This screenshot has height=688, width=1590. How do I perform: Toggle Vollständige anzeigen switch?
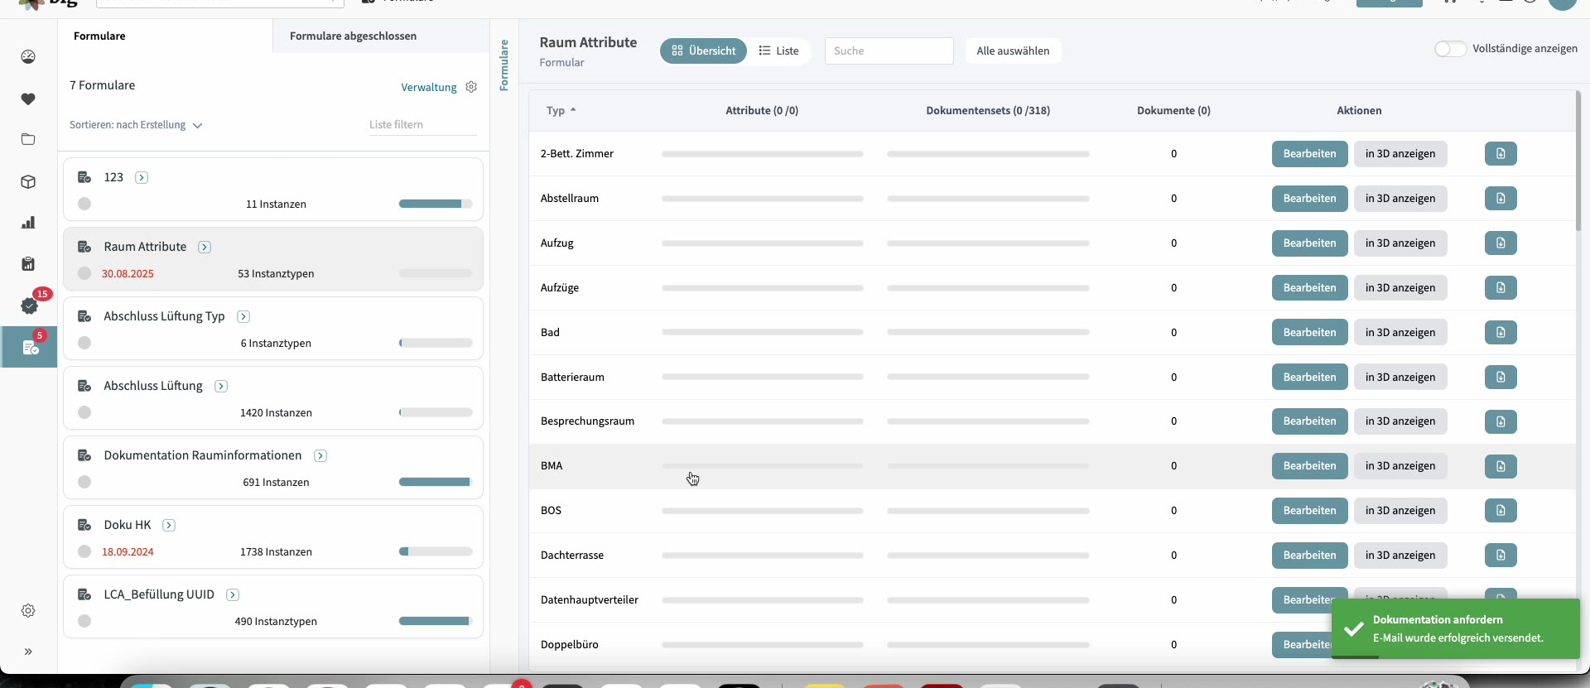1450,49
